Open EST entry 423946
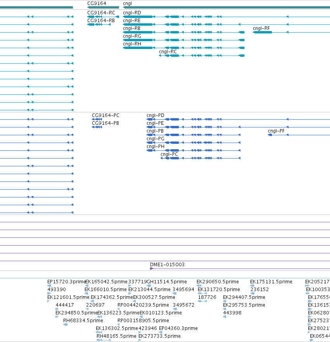This screenshot has height=342, width=330. point(148,328)
